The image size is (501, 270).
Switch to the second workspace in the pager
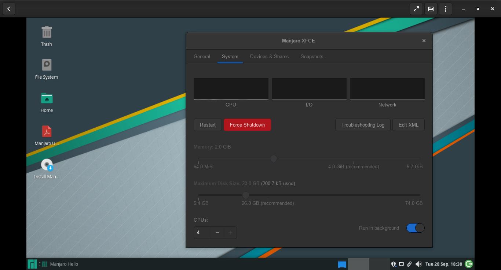pyautogui.click(x=379, y=264)
